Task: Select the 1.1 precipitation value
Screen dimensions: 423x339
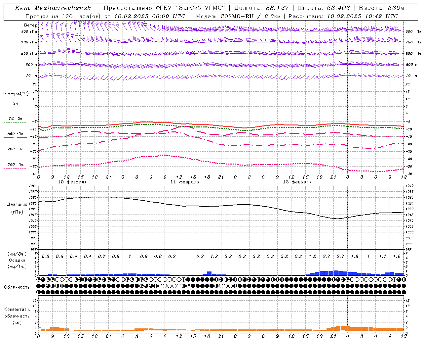Action: tap(382, 257)
